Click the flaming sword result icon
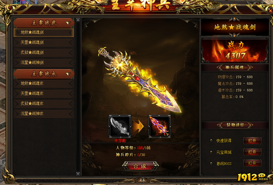273x185 pixels. 159,126
